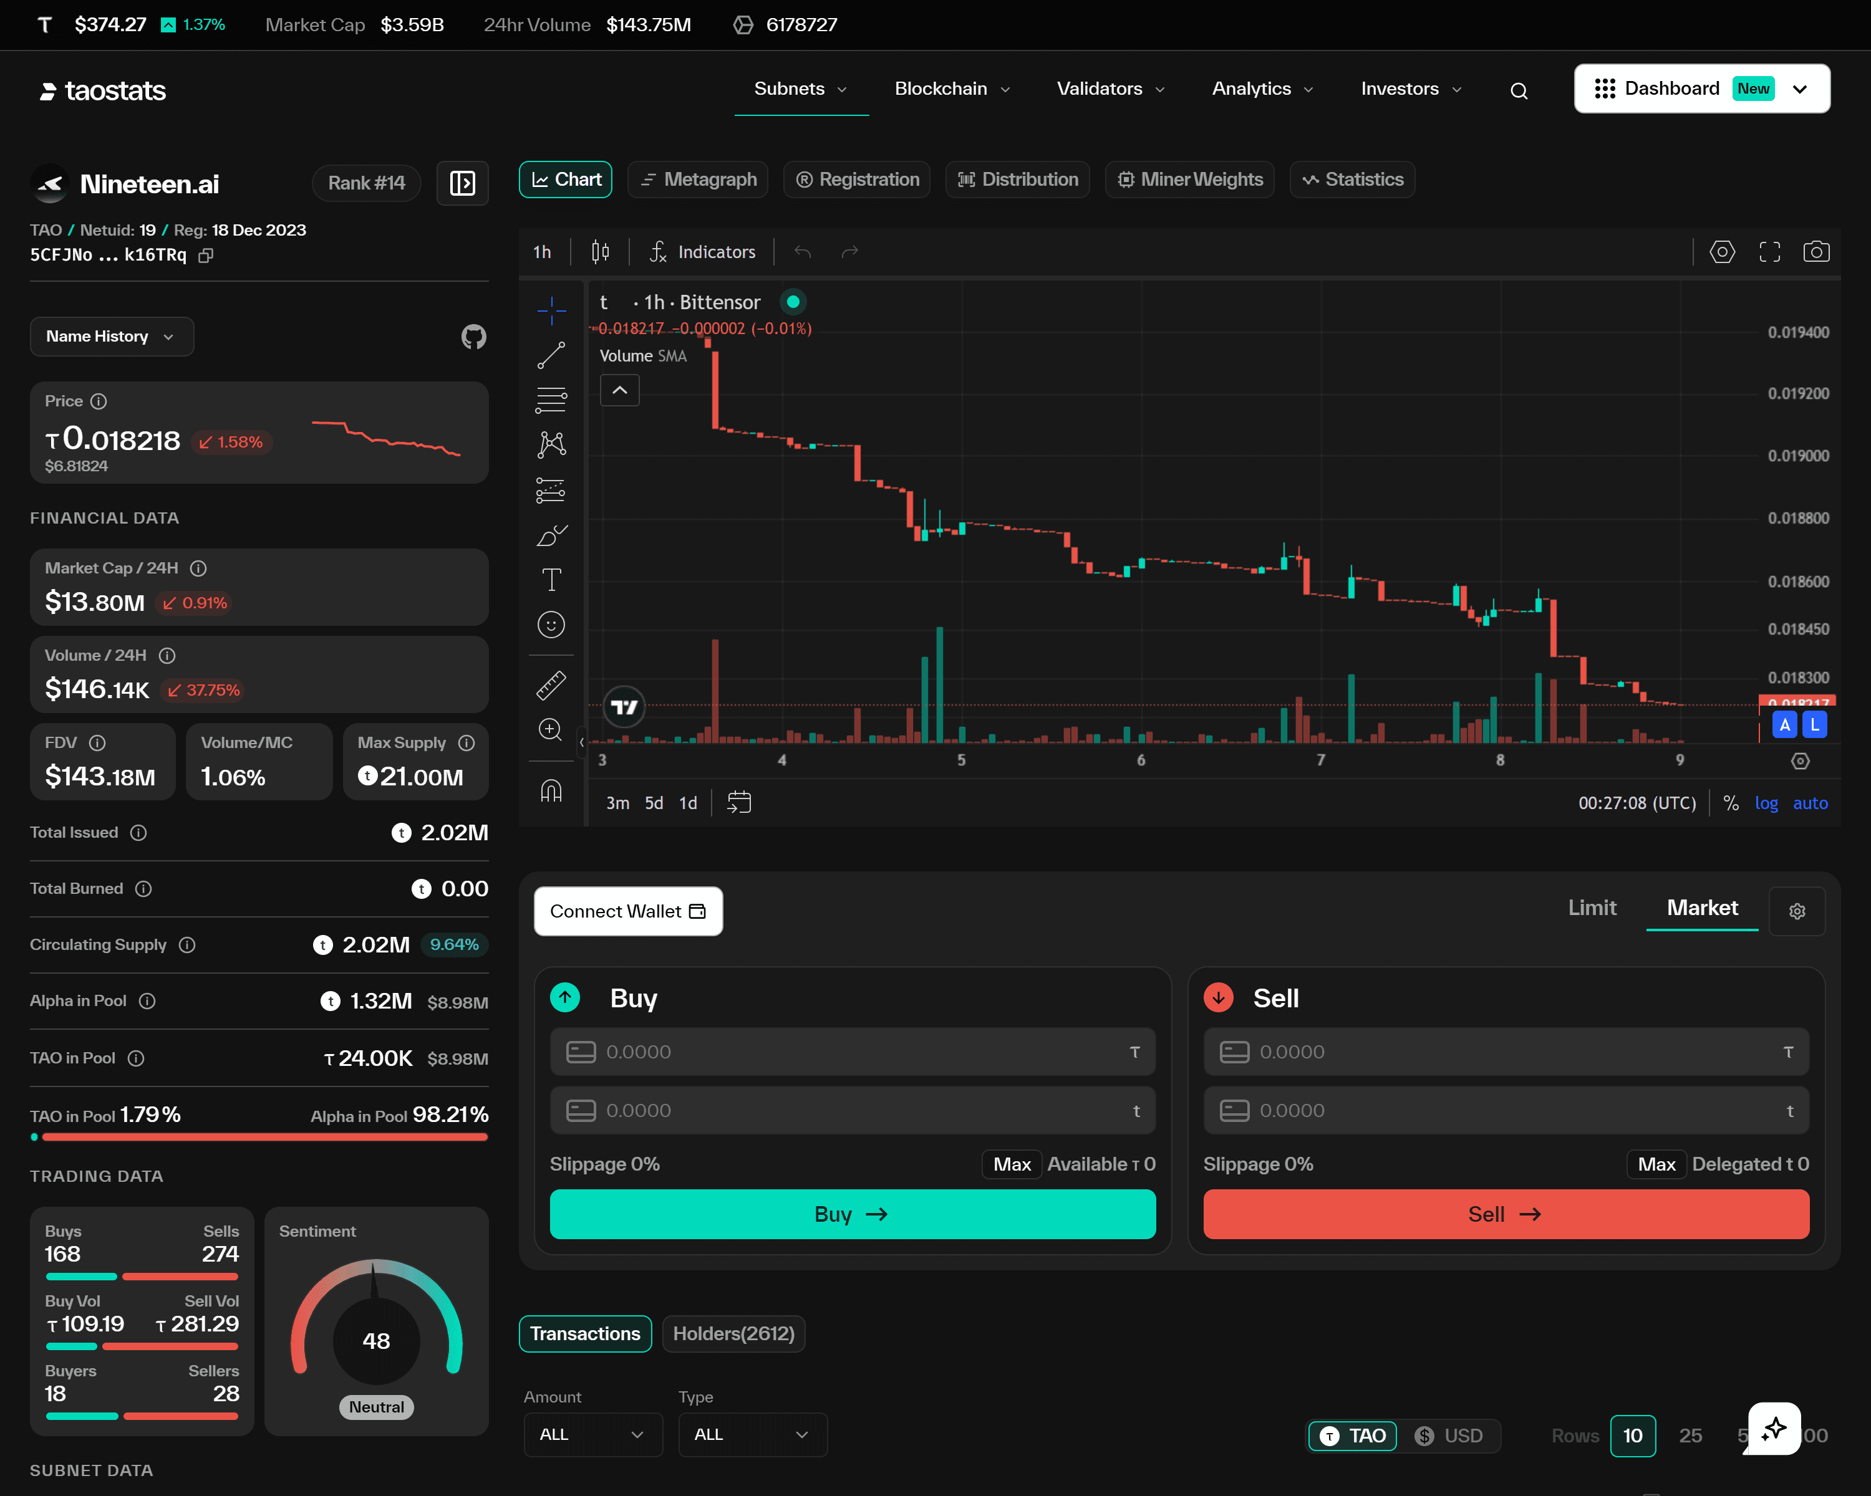Enter fullscreen chart mode
This screenshot has width=1871, height=1496.
(x=1769, y=251)
